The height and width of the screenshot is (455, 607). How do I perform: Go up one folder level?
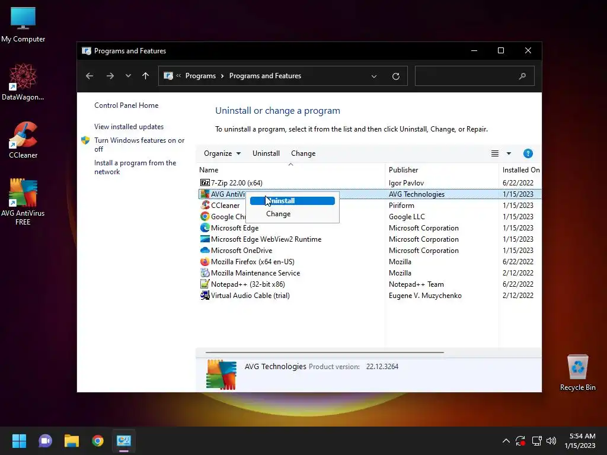pos(146,76)
